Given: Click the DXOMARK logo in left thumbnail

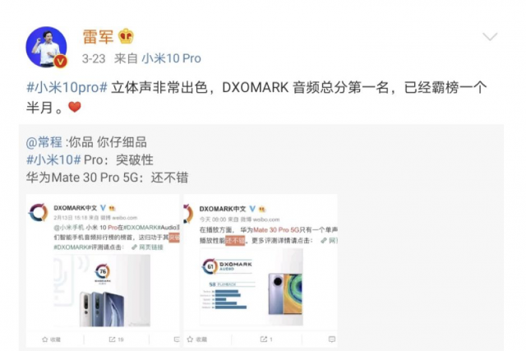Looking at the screenshot, I should point(39,212).
